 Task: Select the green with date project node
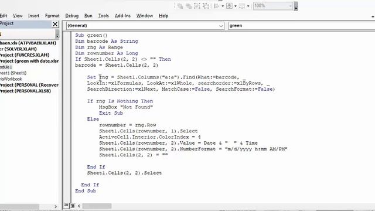click(29, 61)
